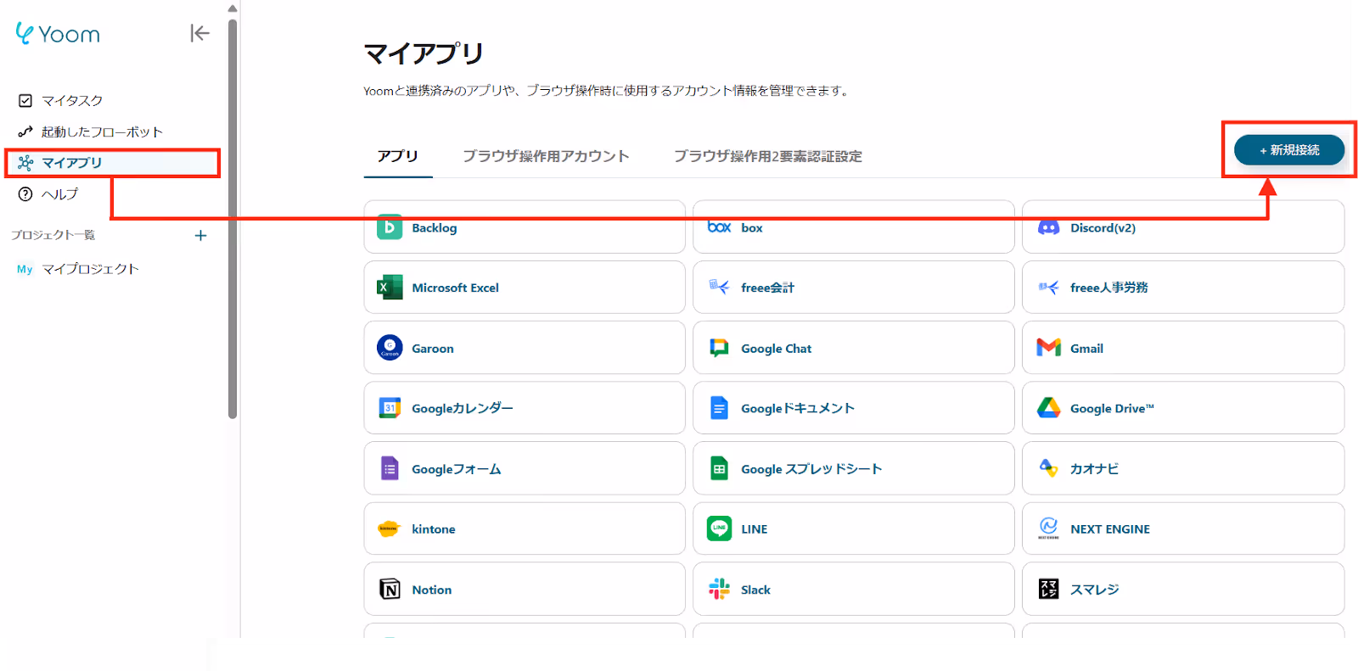Click the Discord(v2) app icon
The width and height of the screenshot is (1358, 671).
pos(1048,227)
